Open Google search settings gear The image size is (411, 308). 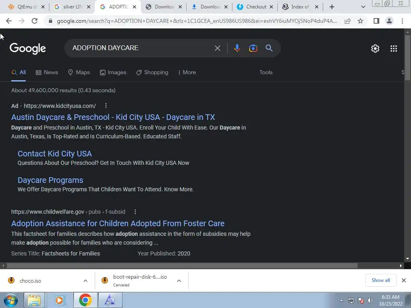click(375, 49)
